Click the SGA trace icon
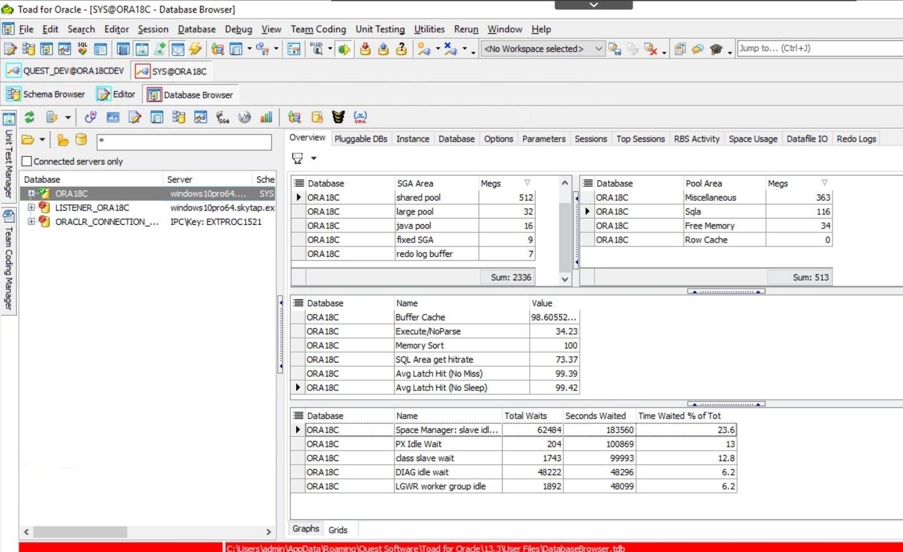 (222, 117)
